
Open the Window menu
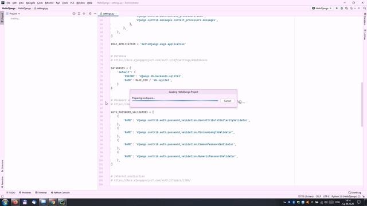tap(81, 3)
